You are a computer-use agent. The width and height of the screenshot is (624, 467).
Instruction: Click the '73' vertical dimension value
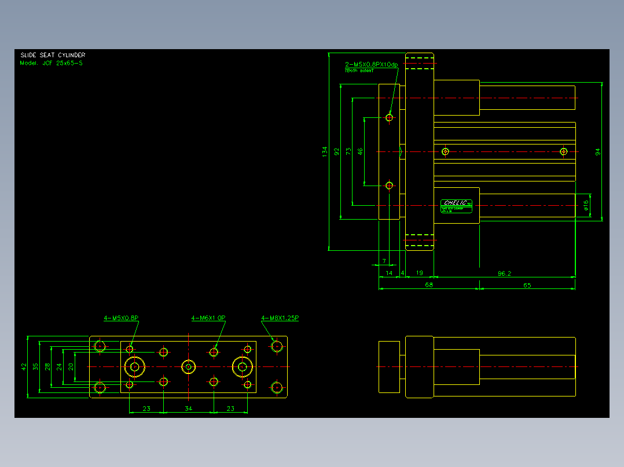coord(348,151)
